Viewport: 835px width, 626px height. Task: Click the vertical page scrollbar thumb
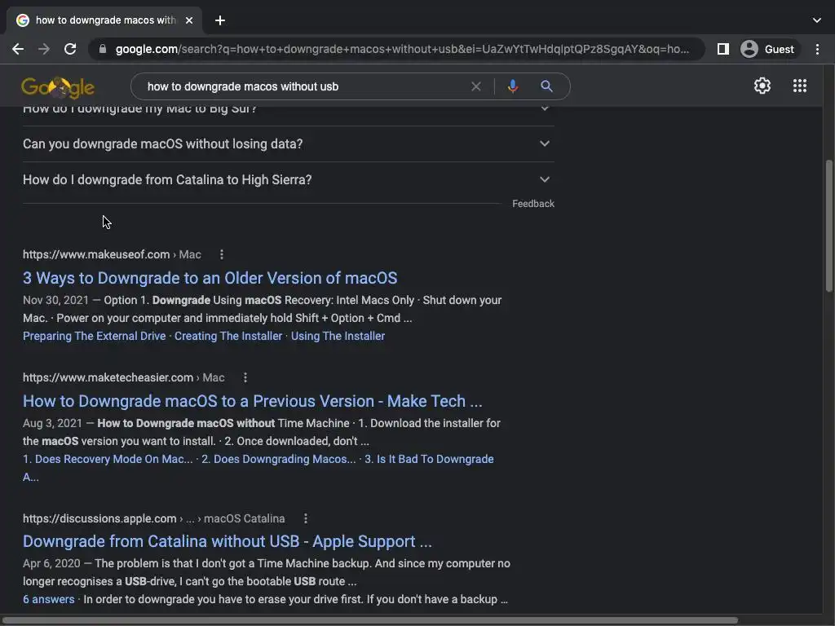pyautogui.click(x=828, y=226)
